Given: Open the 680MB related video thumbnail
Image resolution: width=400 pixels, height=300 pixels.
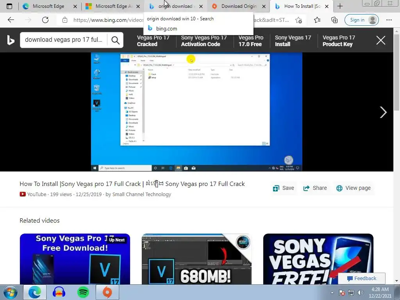Looking at the screenshot, I should point(196,259).
